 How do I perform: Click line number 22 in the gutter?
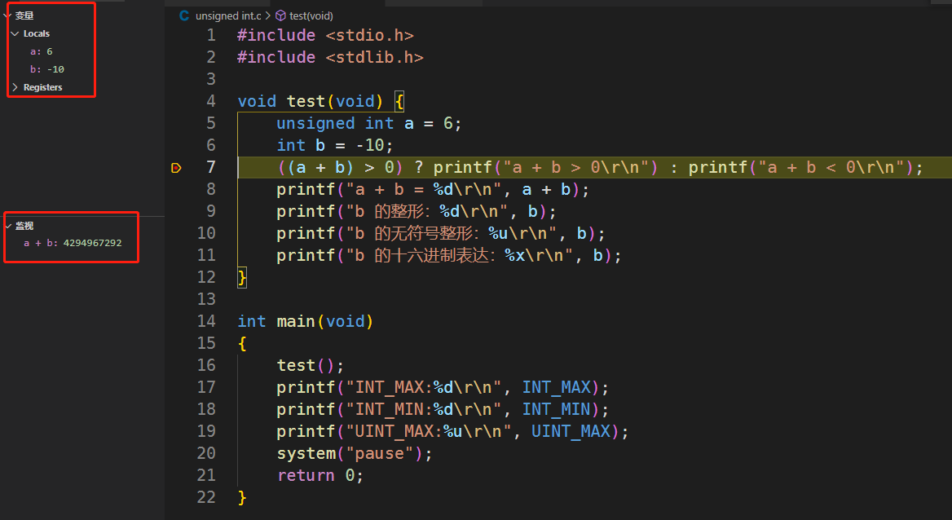[x=205, y=497]
